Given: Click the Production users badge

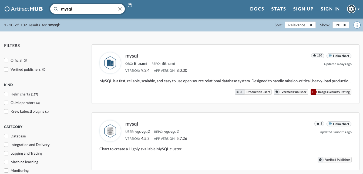Looking at the screenshot, I should pos(253,92).
